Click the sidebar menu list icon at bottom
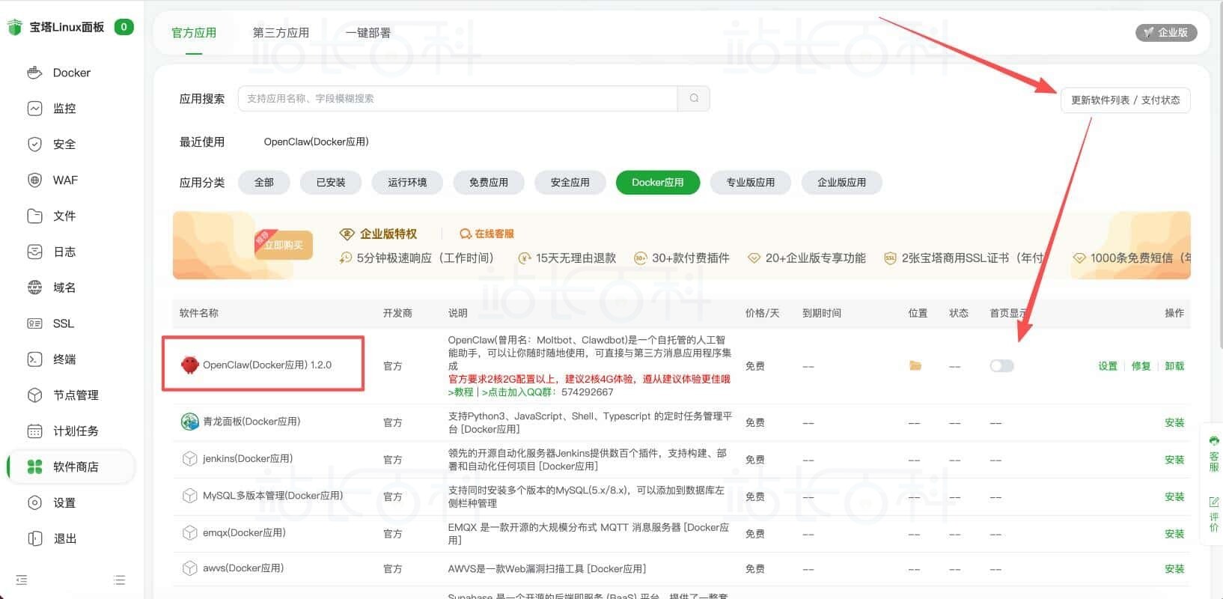 click(119, 580)
